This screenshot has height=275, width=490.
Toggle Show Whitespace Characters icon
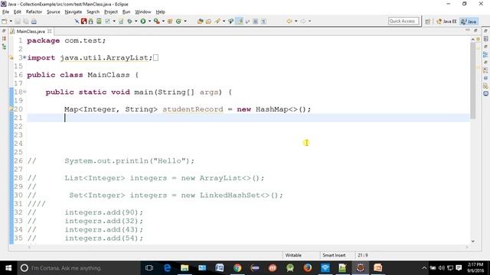263,21
